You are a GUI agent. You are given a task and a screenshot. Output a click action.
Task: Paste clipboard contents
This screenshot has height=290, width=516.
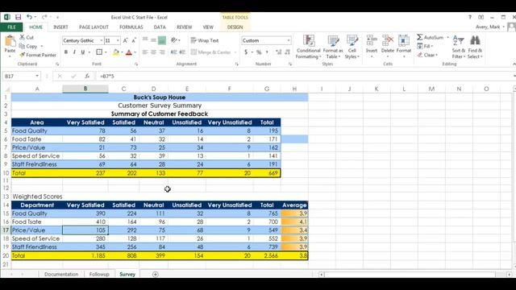tap(10, 44)
